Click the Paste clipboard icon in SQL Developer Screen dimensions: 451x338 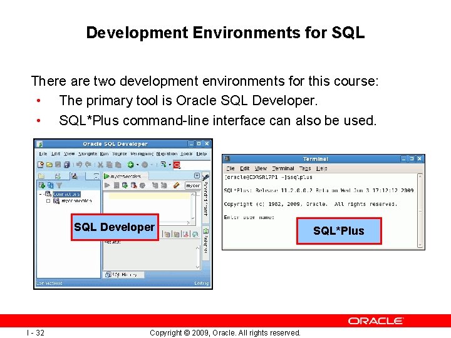tap(118, 165)
